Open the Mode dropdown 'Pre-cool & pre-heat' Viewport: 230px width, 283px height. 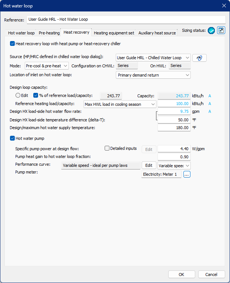[47, 66]
